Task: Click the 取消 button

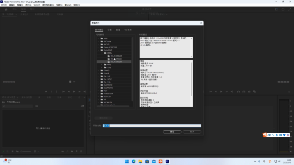Action: (x=192, y=132)
